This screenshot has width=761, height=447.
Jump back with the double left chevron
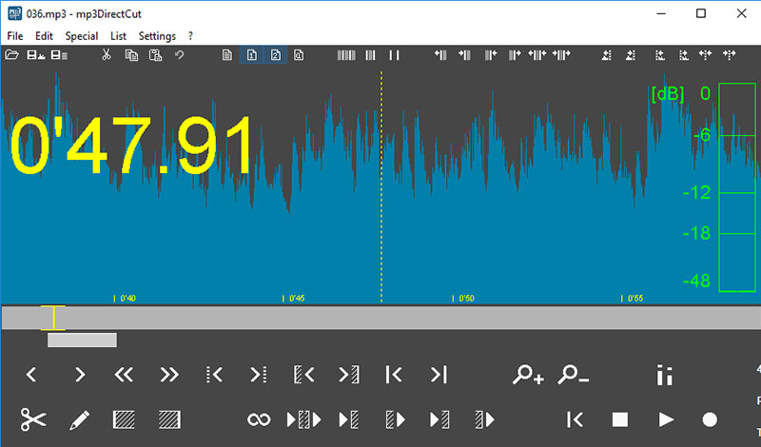pyautogui.click(x=124, y=374)
